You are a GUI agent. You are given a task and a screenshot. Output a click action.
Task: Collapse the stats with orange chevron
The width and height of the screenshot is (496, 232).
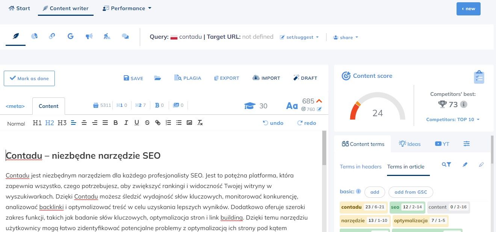click(x=319, y=101)
